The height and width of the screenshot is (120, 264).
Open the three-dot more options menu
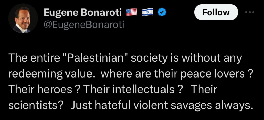click(x=250, y=12)
